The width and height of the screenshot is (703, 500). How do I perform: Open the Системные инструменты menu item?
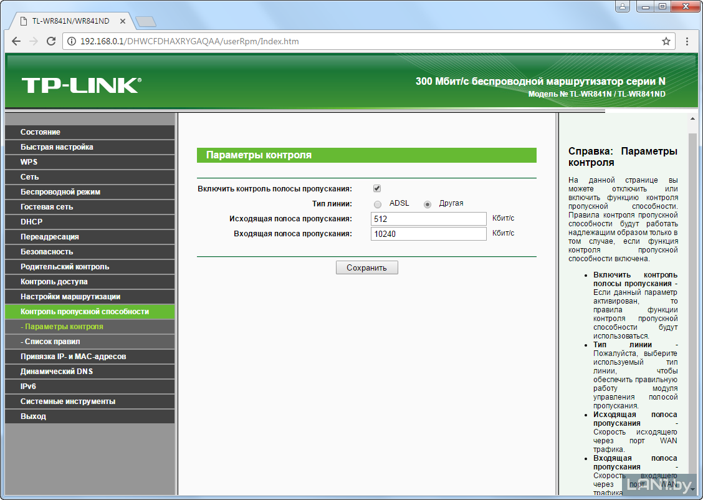(90, 401)
